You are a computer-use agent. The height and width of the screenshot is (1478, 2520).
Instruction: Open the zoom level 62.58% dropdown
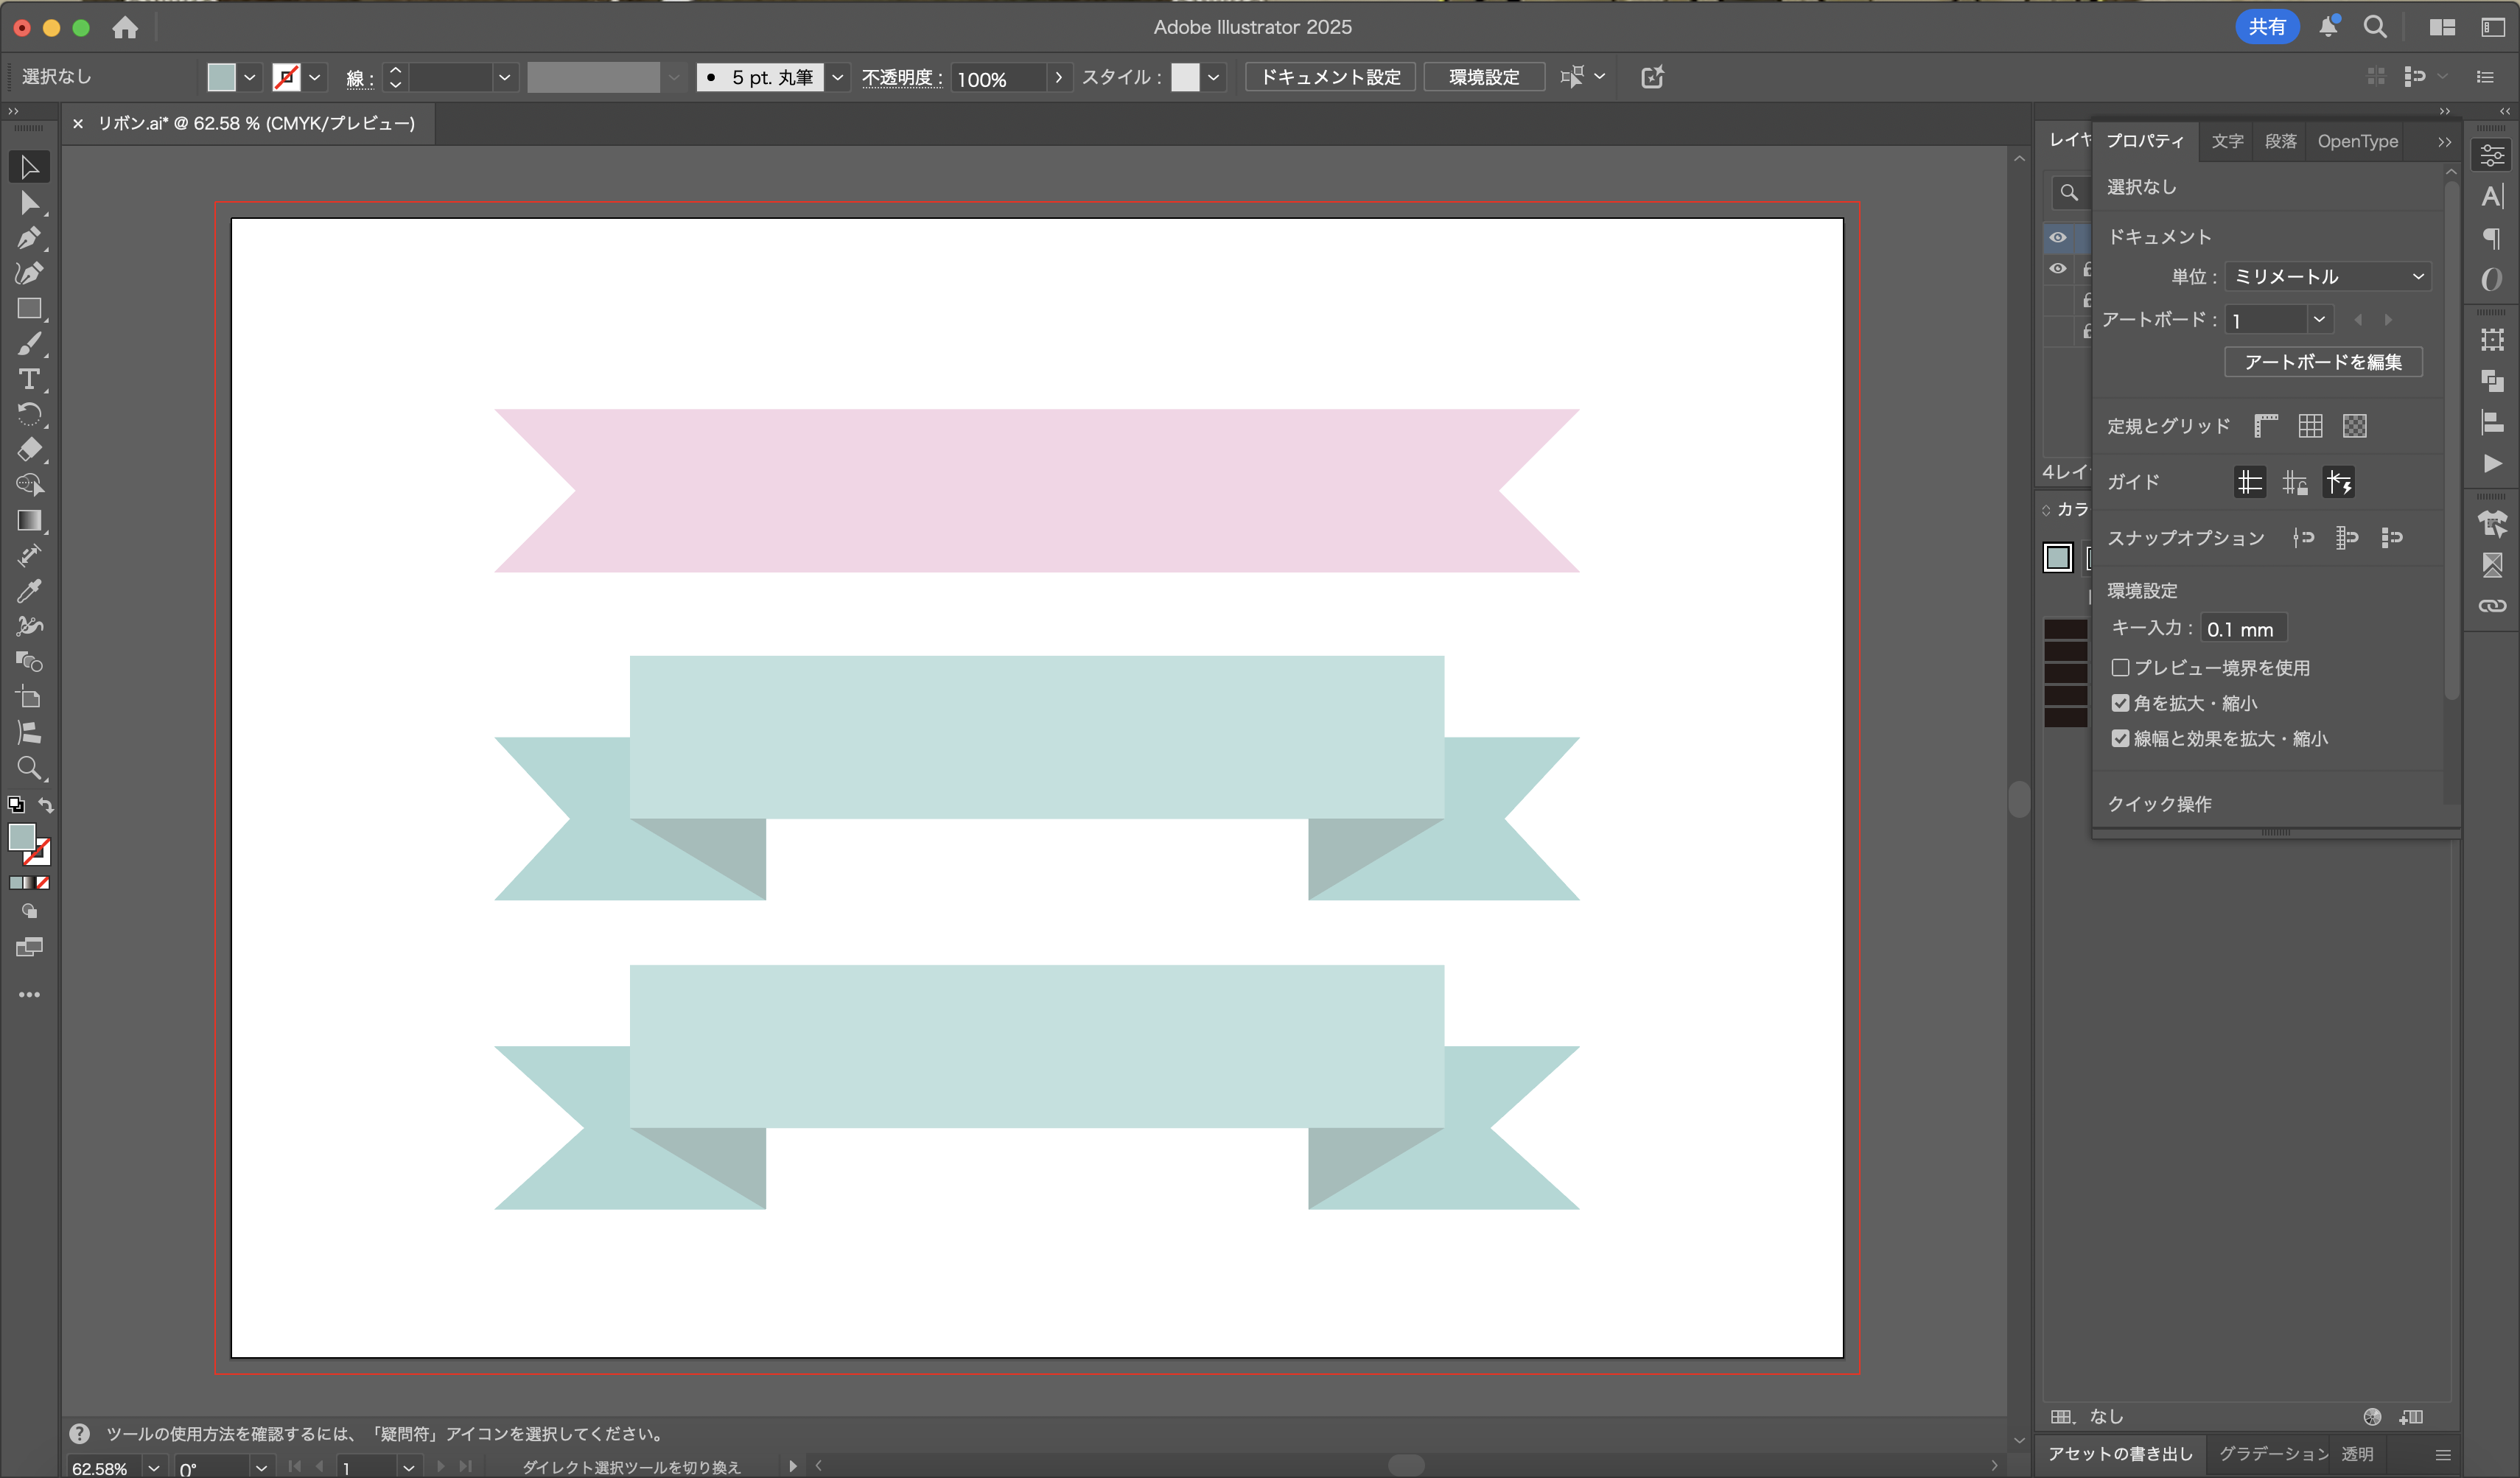click(x=154, y=1467)
